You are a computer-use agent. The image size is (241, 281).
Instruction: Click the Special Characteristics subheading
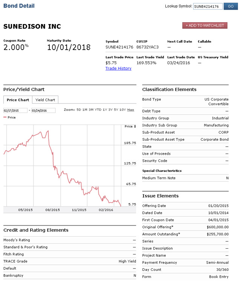[162, 171]
